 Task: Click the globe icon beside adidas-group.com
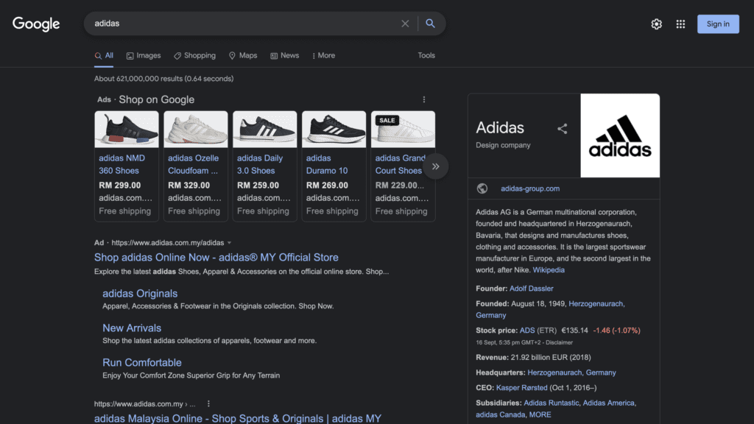click(x=482, y=188)
